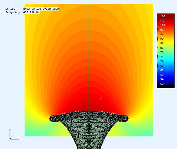
Task: Click the 78 value on color legend
Action: pyautogui.click(x=162, y=52)
